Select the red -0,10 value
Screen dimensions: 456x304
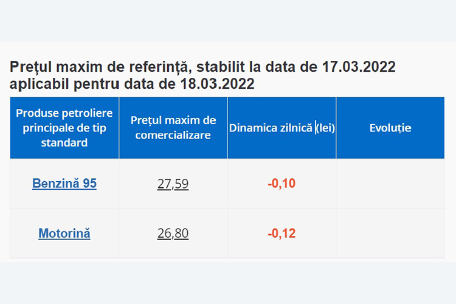point(282,184)
